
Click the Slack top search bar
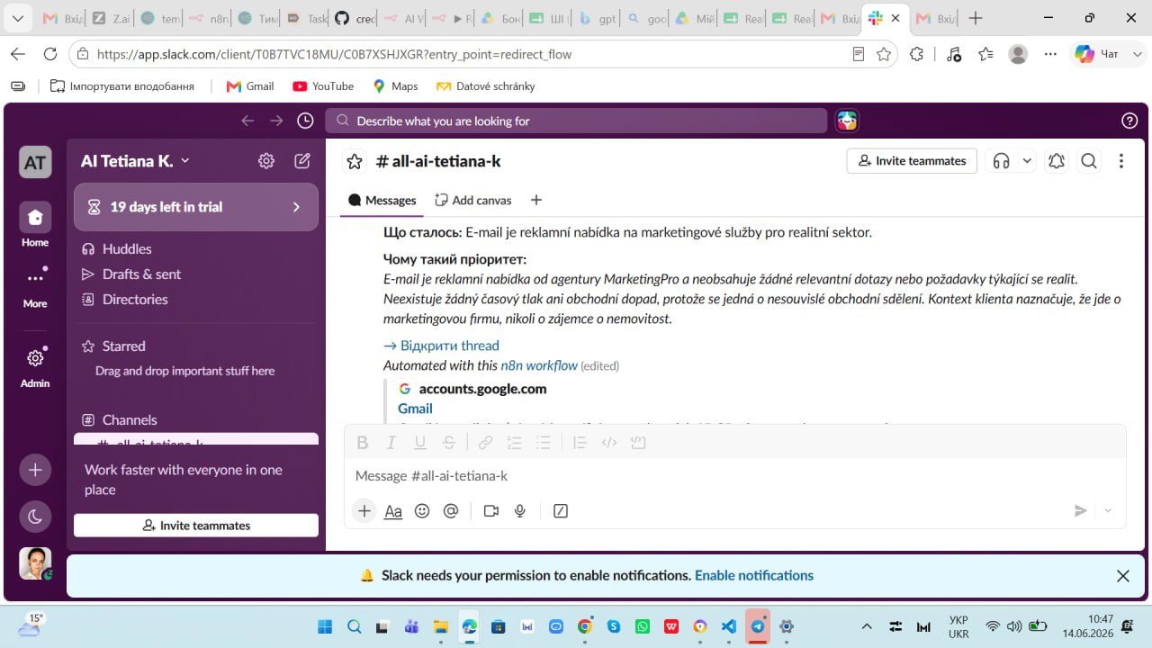coord(576,121)
